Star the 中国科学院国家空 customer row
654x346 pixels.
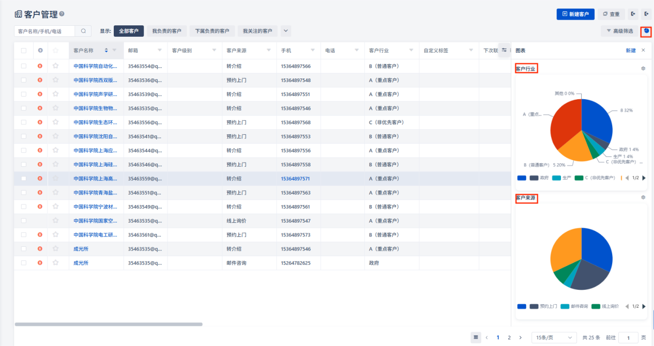[x=55, y=221]
